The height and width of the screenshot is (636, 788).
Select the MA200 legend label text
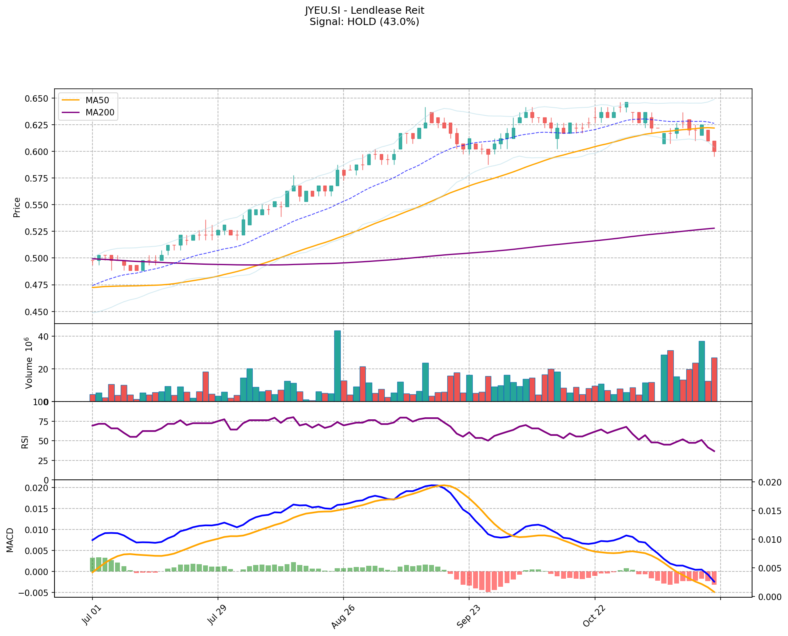click(100, 113)
